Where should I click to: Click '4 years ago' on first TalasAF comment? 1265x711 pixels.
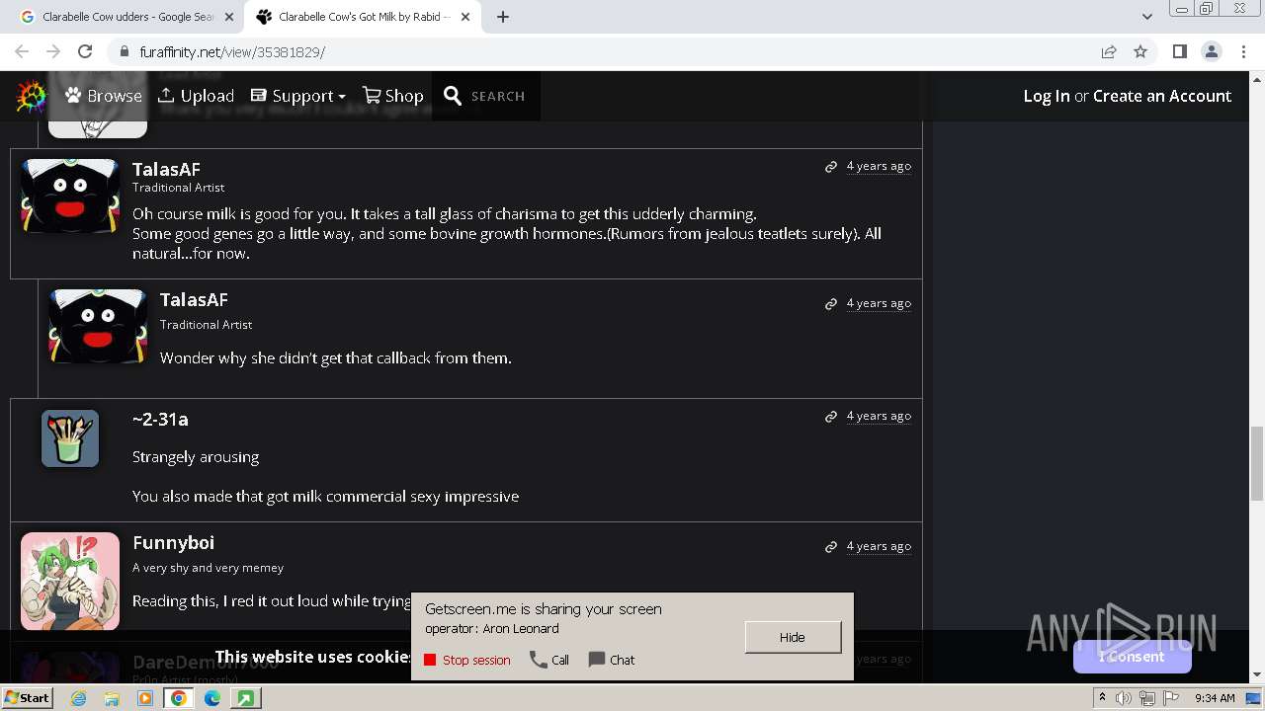click(x=879, y=166)
